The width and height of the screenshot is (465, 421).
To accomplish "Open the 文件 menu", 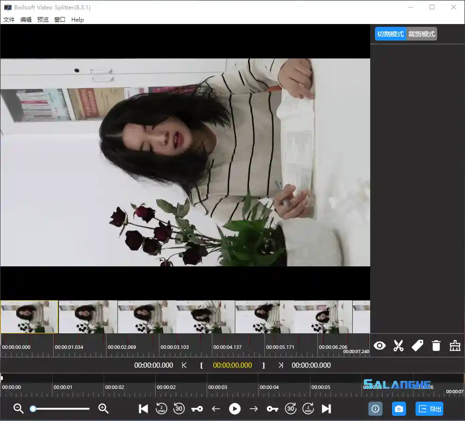I will pyautogui.click(x=9, y=20).
